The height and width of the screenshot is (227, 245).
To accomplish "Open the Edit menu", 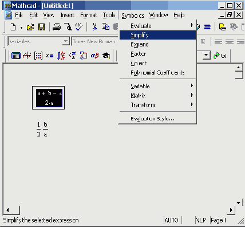I will tap(34, 15).
